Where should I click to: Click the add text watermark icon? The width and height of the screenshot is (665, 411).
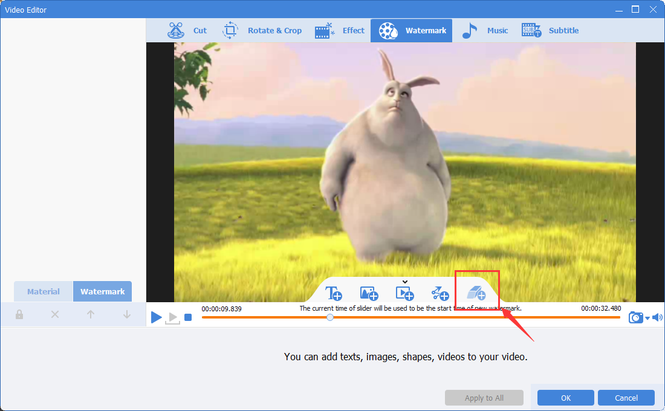coord(334,294)
